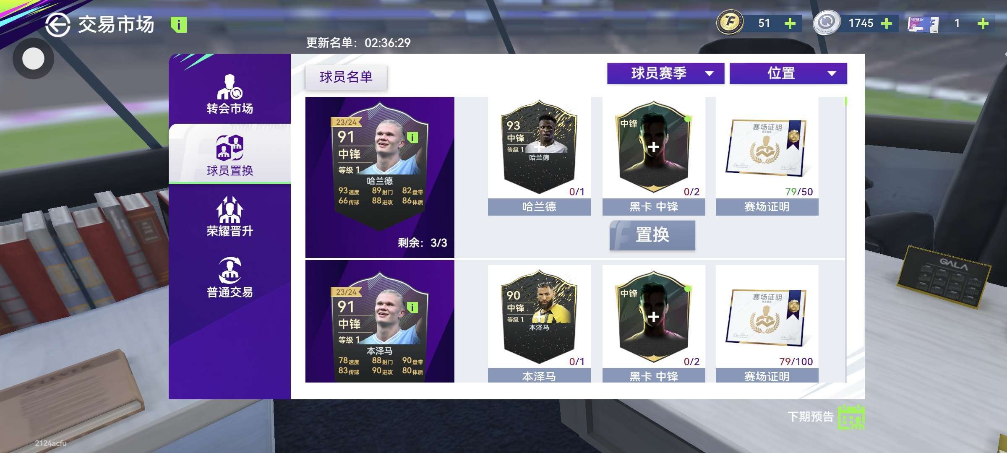Select the 荣耀晋升 sidebar tab
1007x453 pixels.
[x=230, y=217]
